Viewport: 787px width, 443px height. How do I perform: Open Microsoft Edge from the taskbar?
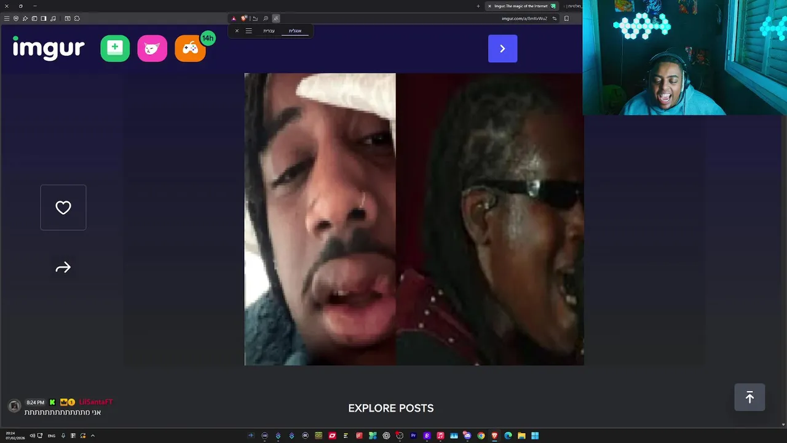(x=508, y=436)
